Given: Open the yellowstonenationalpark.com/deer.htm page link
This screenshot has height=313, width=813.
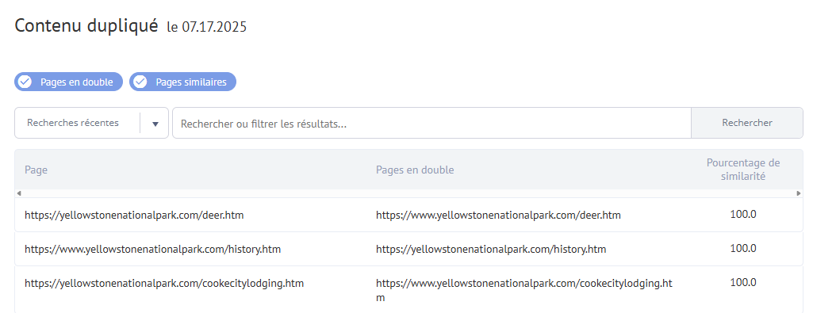Looking at the screenshot, I should [134, 215].
